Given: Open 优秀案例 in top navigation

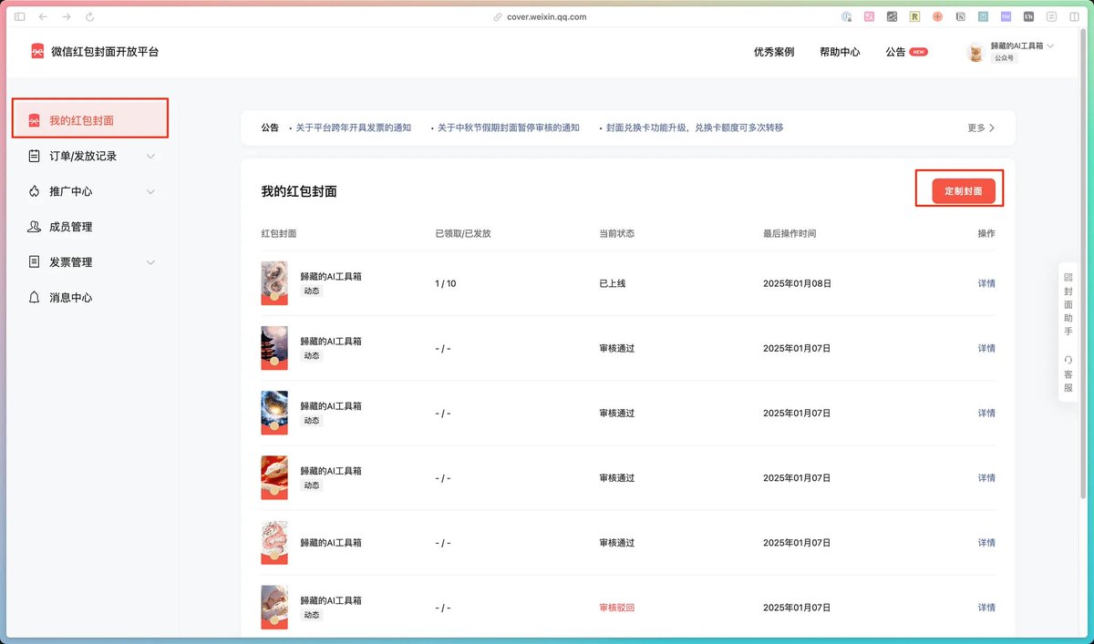Looking at the screenshot, I should point(773,52).
